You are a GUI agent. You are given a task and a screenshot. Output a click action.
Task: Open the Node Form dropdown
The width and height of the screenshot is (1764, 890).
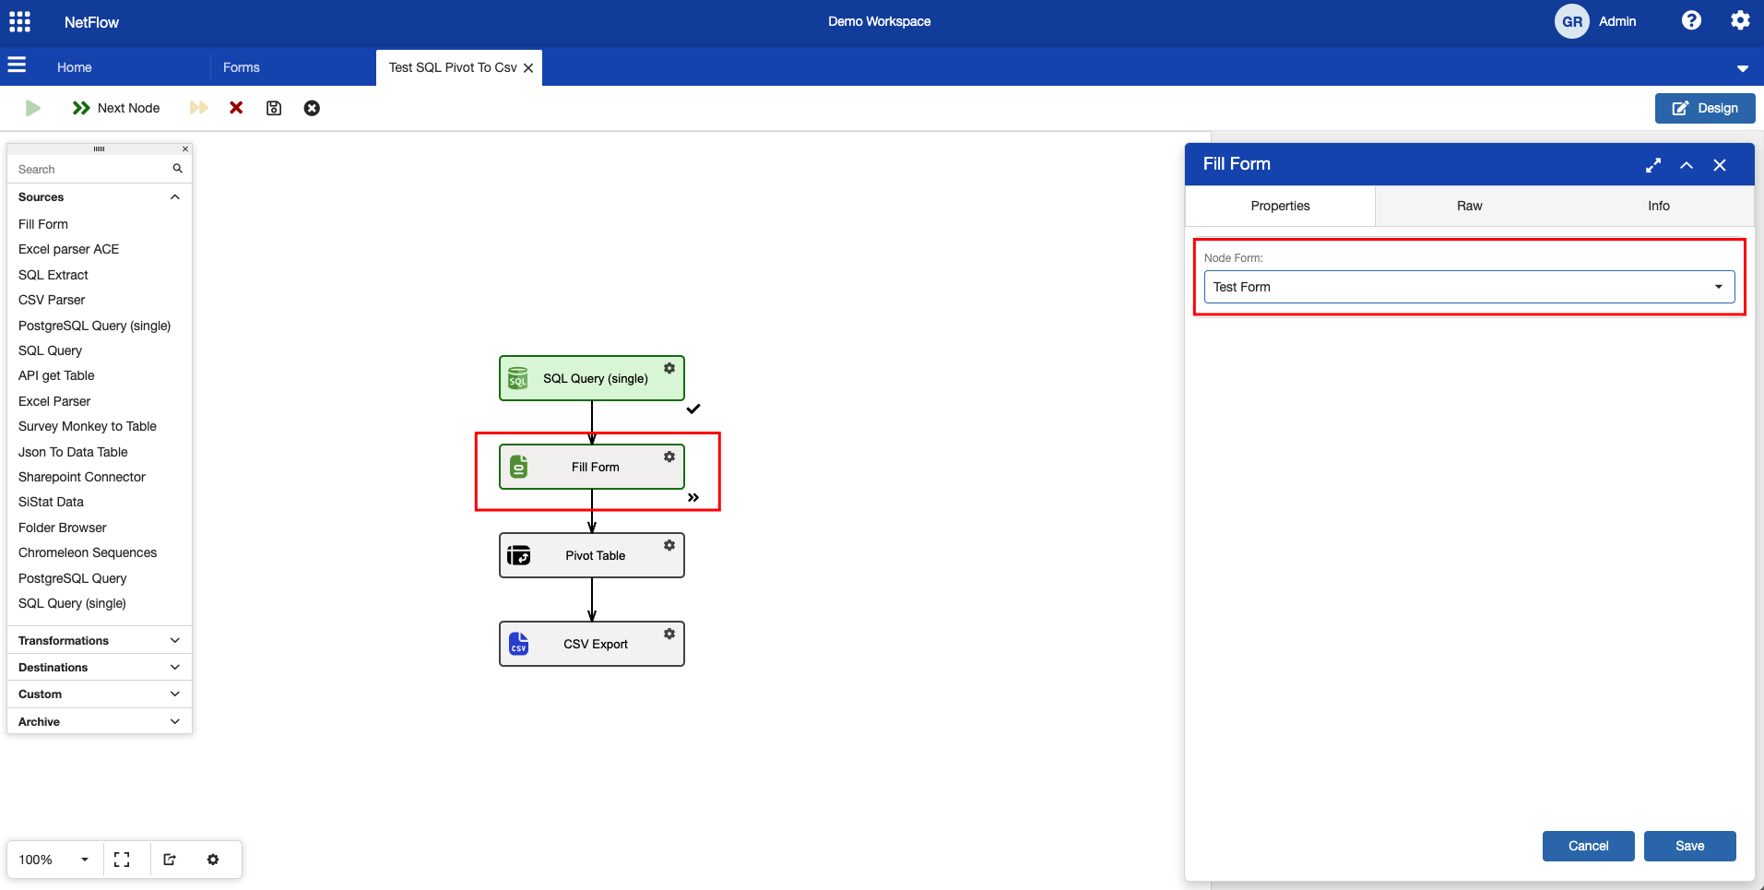coord(1469,287)
